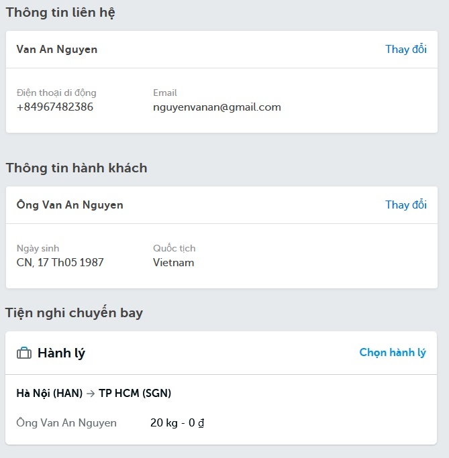Click the Tiện nghi chuyến bay heading

[74, 312]
